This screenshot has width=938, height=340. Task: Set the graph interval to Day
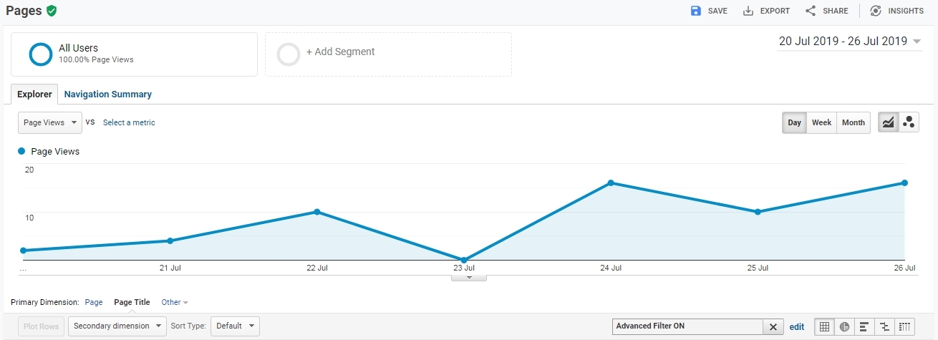coord(795,122)
